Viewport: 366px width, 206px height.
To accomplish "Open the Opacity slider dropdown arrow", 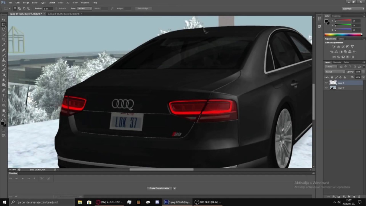I will [x=363, y=72].
